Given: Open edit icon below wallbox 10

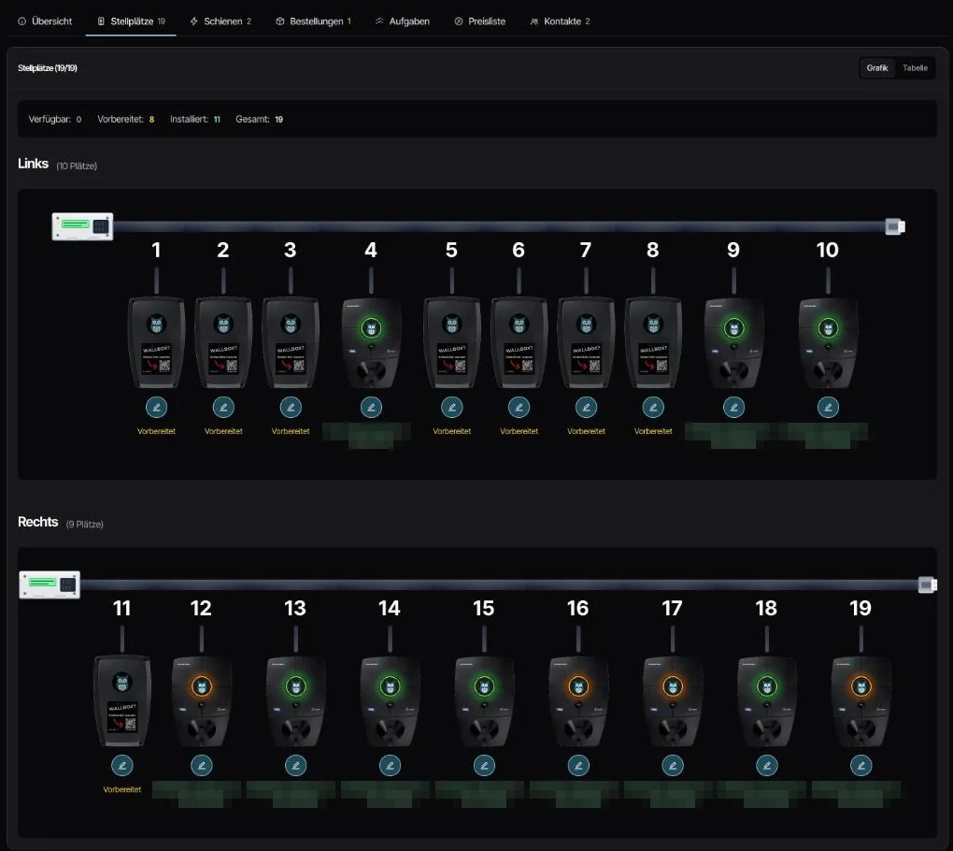Looking at the screenshot, I should pyautogui.click(x=828, y=407).
